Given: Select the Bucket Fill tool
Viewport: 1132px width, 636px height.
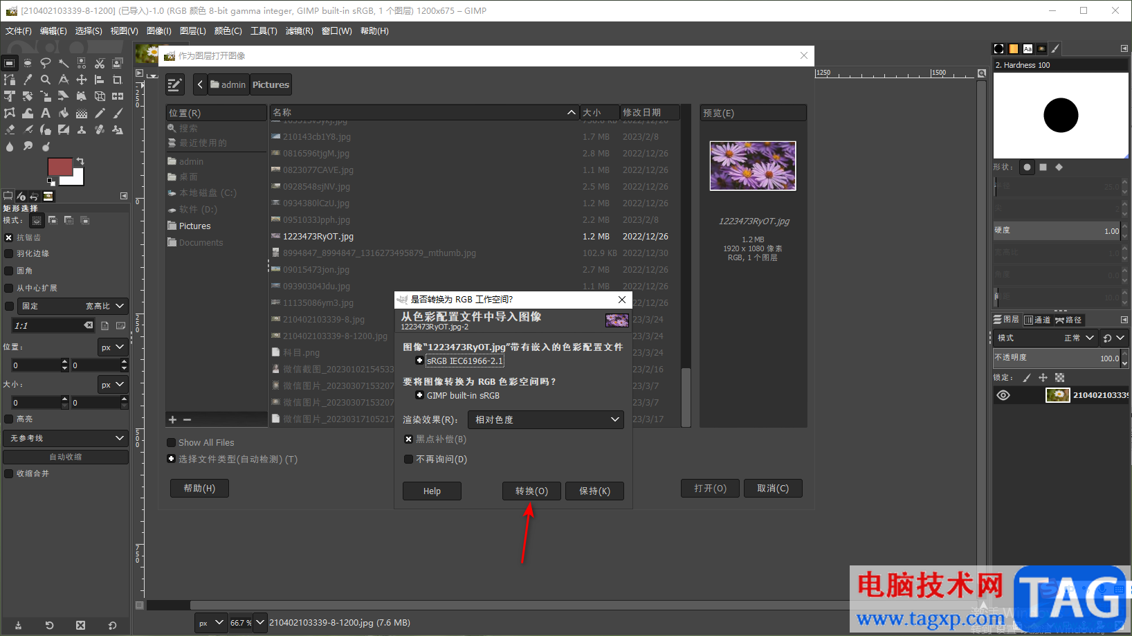Looking at the screenshot, I should click(x=64, y=113).
